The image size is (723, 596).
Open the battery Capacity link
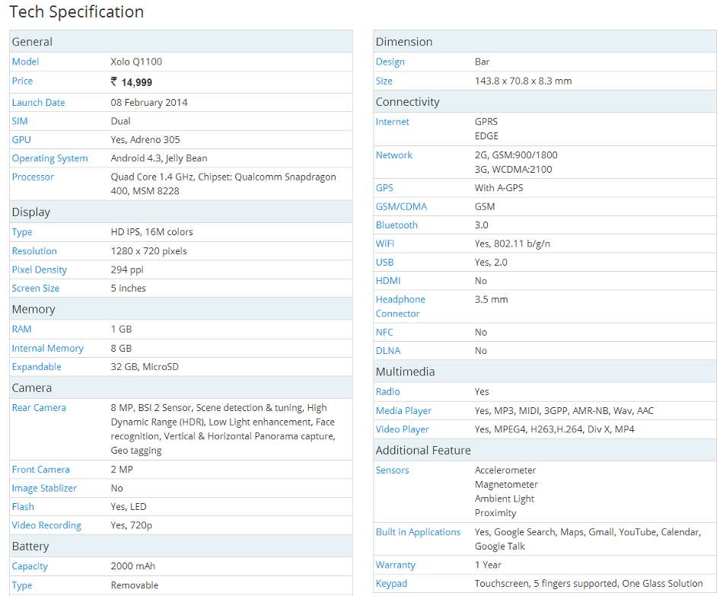tap(30, 566)
